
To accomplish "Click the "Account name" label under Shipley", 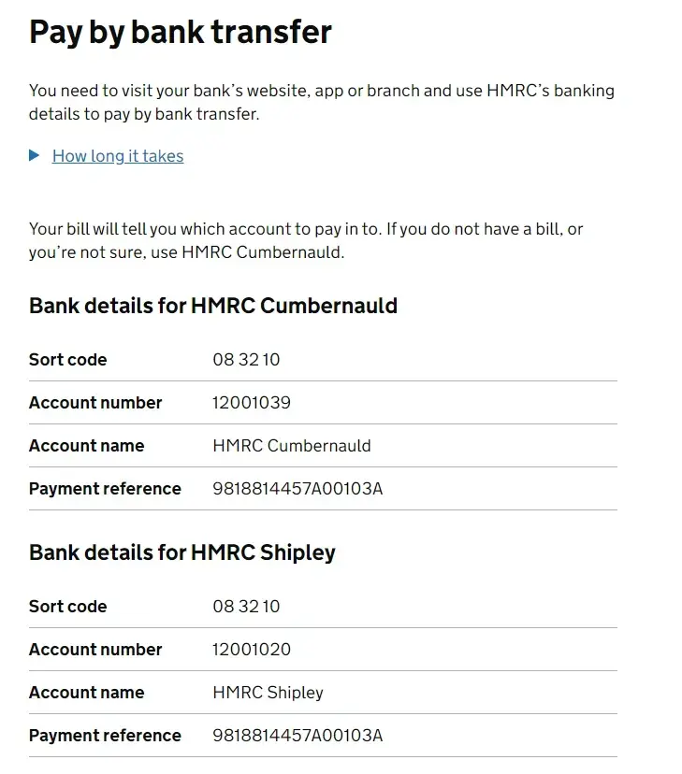I will (x=87, y=693).
